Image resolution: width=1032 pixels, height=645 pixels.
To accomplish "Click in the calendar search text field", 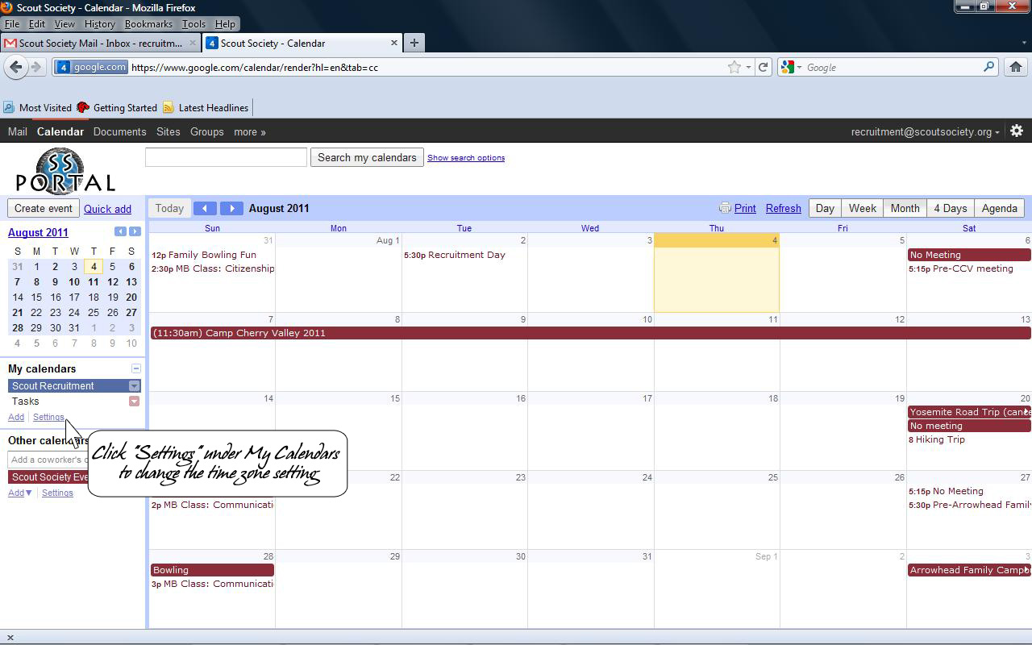I will pos(226,157).
